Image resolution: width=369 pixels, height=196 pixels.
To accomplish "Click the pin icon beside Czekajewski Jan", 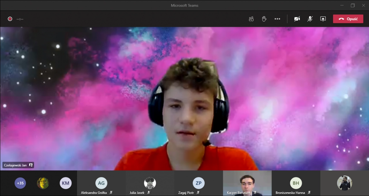I will pyautogui.click(x=31, y=165).
